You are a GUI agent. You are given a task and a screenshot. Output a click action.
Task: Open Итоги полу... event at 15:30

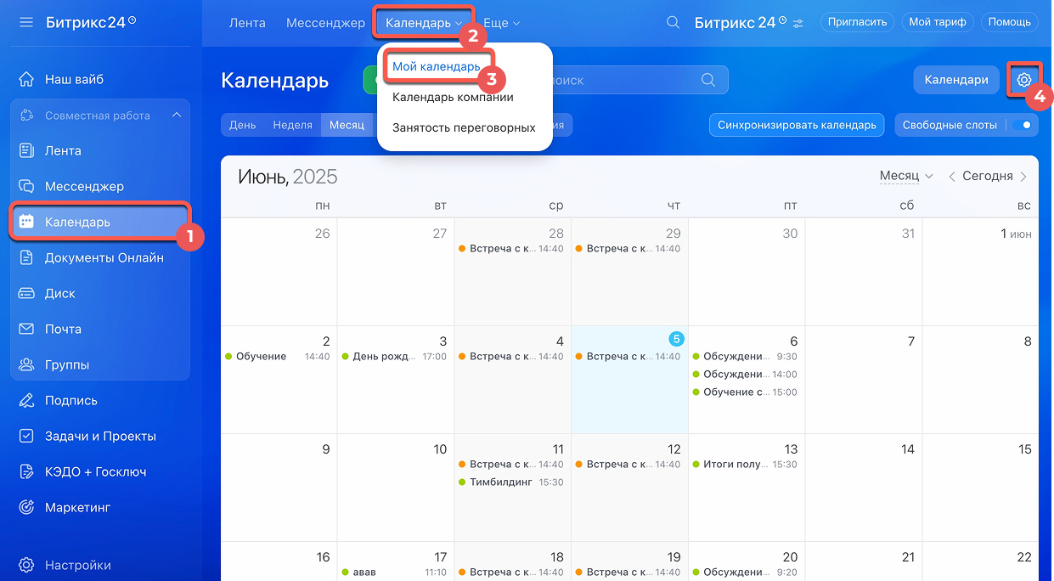(745, 465)
